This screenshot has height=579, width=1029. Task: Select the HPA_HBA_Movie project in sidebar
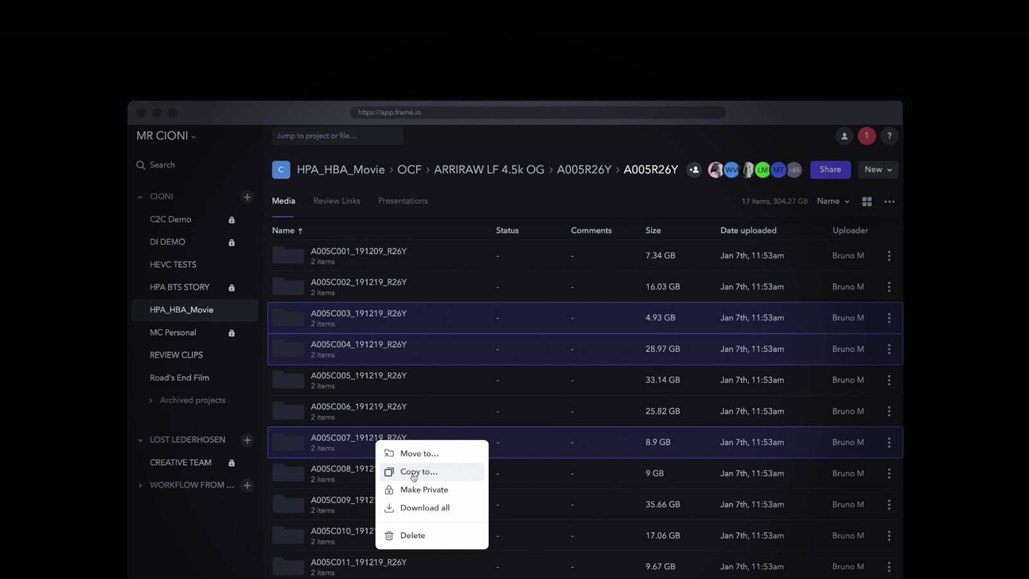(195, 310)
